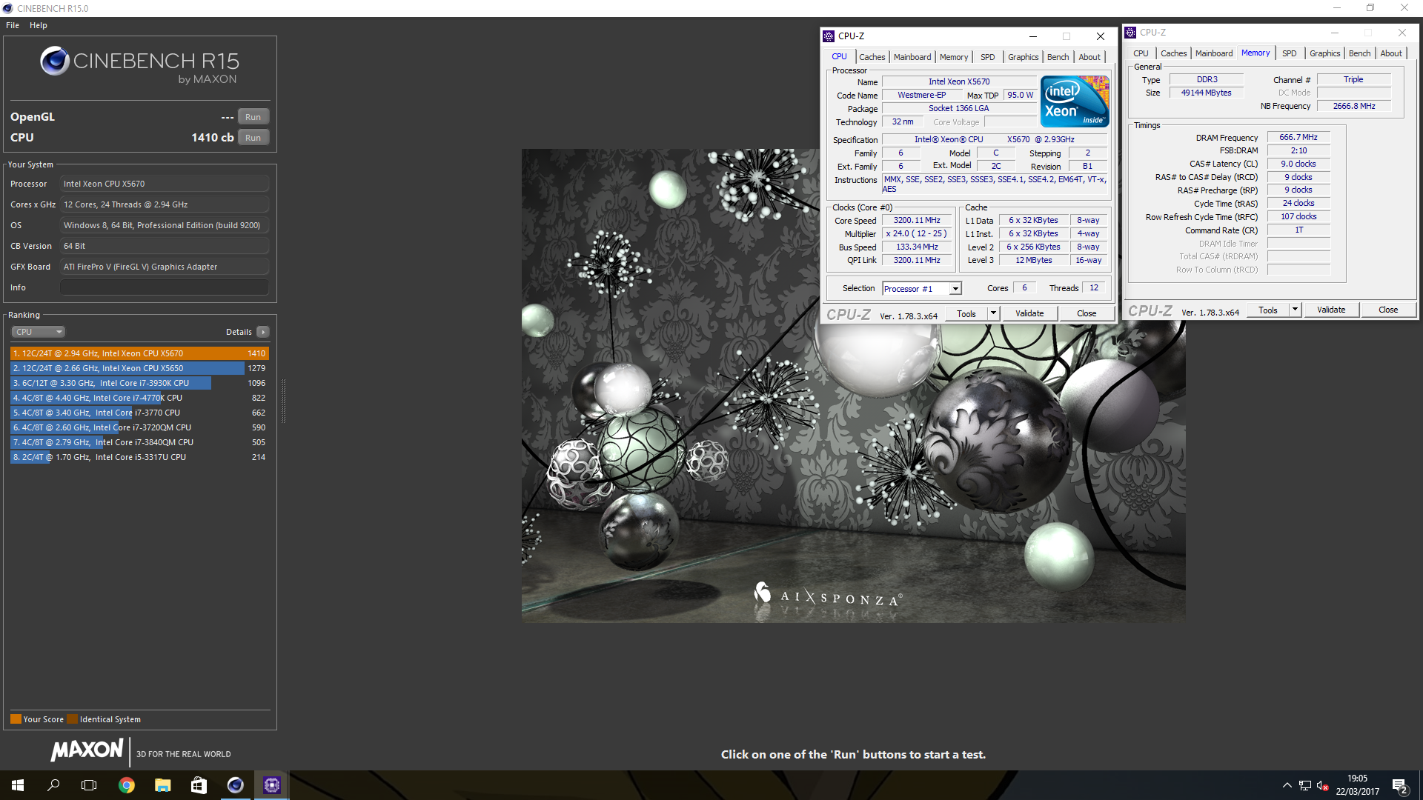Viewport: 1423px width, 800px height.
Task: Show hidden system tray icons
Action: pos(1287,785)
